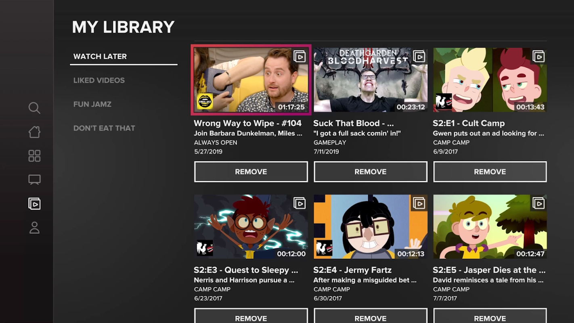Screen dimensions: 574x323
Task: Click playlist icon on Suck That Blood thumbnail
Action: [x=419, y=56]
